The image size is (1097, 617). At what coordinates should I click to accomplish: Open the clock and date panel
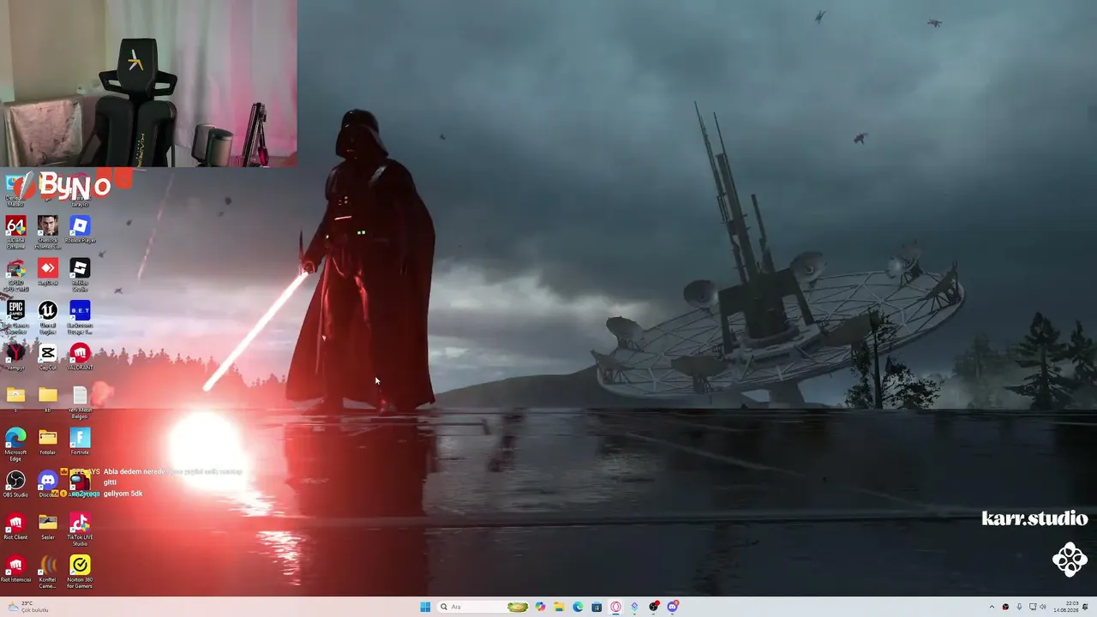coord(1066,607)
